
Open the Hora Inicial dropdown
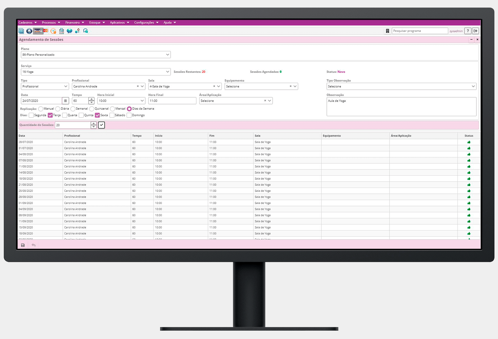[x=142, y=101]
